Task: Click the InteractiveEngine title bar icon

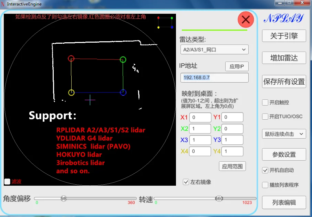Action: 3,4
